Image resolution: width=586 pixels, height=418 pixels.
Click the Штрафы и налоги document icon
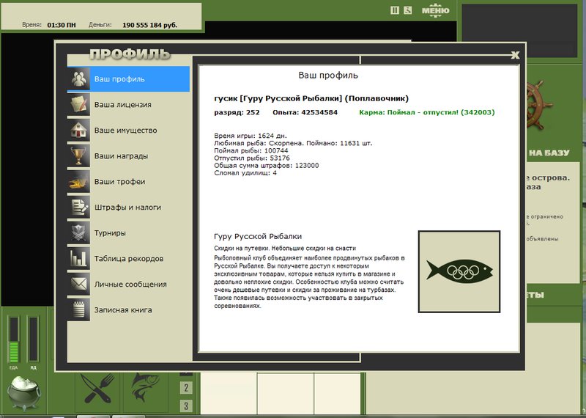tap(79, 208)
